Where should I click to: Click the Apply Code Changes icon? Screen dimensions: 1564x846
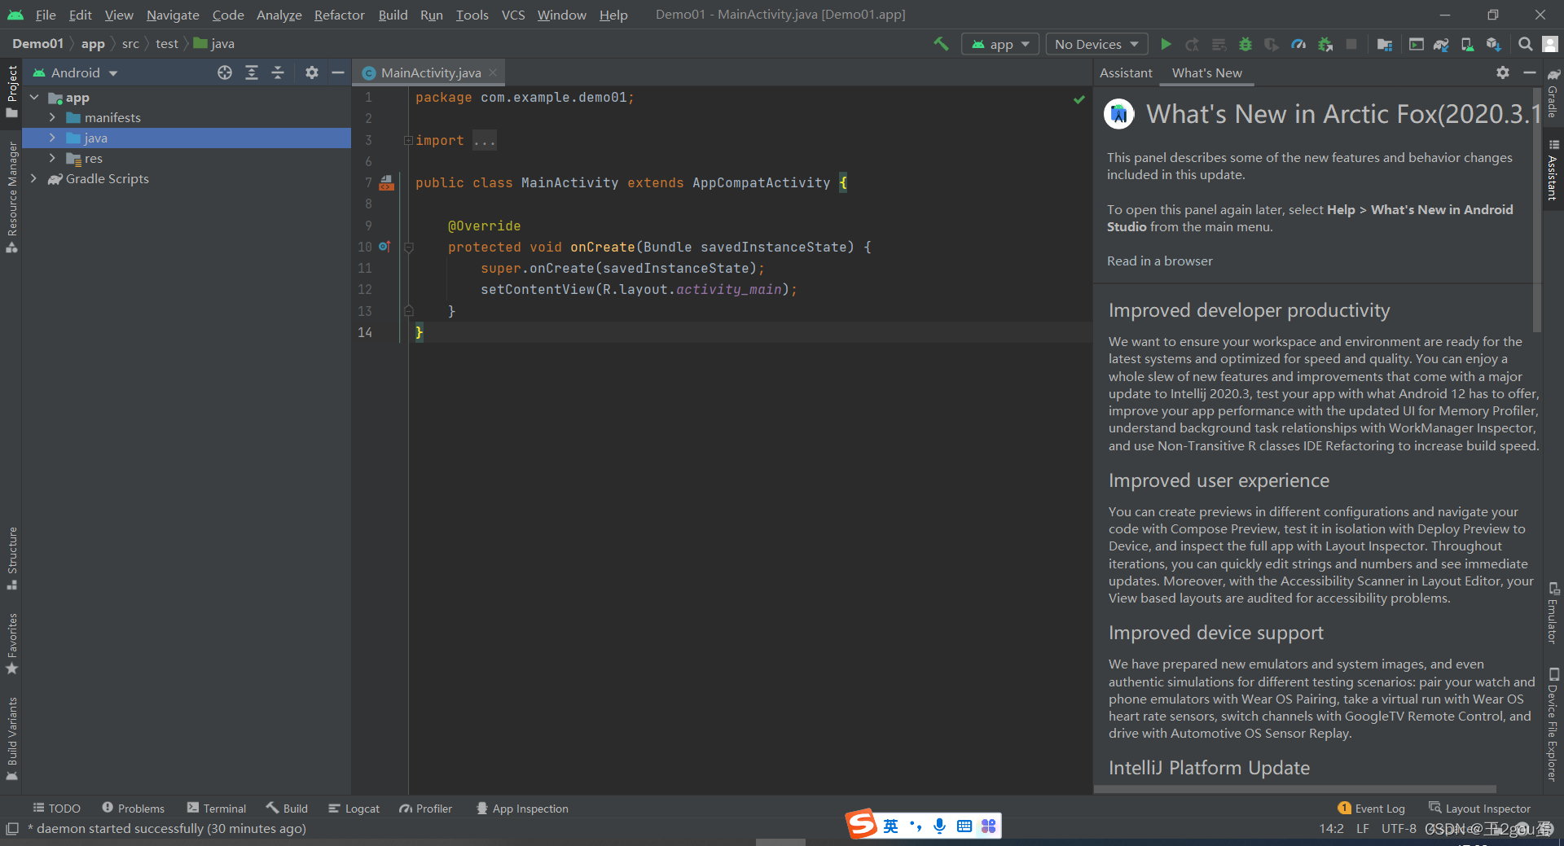coord(1219,44)
